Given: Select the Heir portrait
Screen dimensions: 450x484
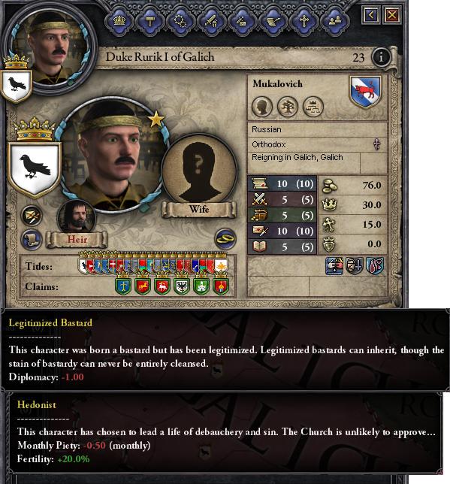Looking at the screenshot, I should pyautogui.click(x=77, y=218).
